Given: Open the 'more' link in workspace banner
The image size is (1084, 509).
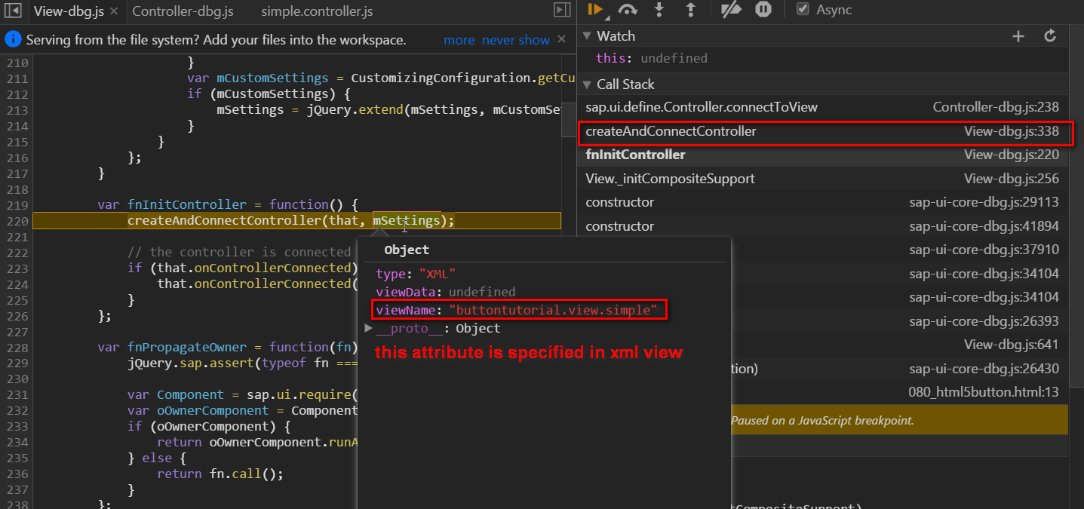Looking at the screenshot, I should coord(459,40).
